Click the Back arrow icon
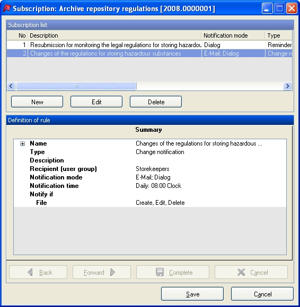 tap(30, 272)
